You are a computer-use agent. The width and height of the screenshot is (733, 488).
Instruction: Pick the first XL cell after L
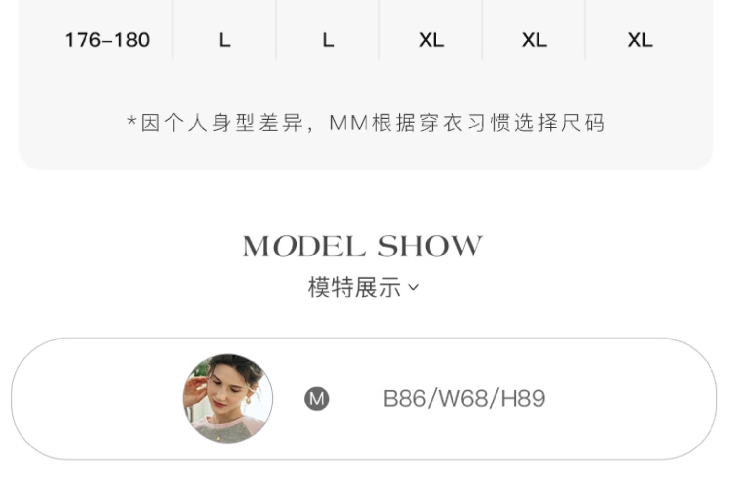tap(431, 40)
